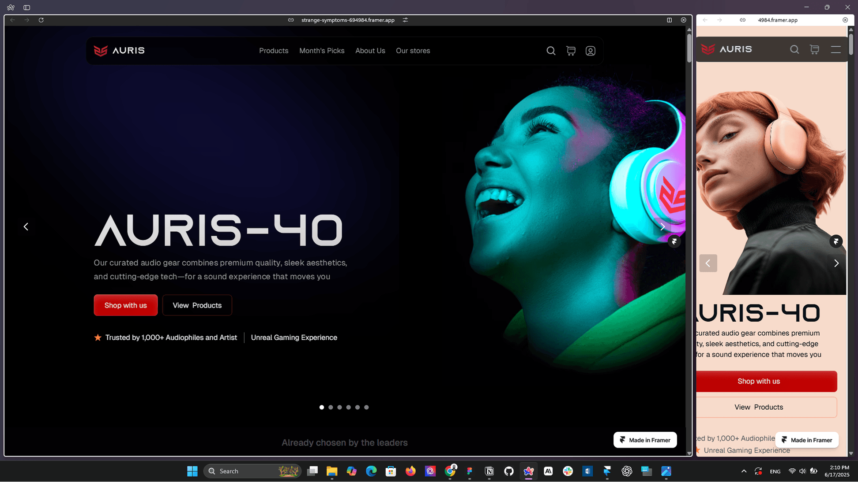
Task: Click the red Shop with us button in the main hero
Action: pos(125,305)
